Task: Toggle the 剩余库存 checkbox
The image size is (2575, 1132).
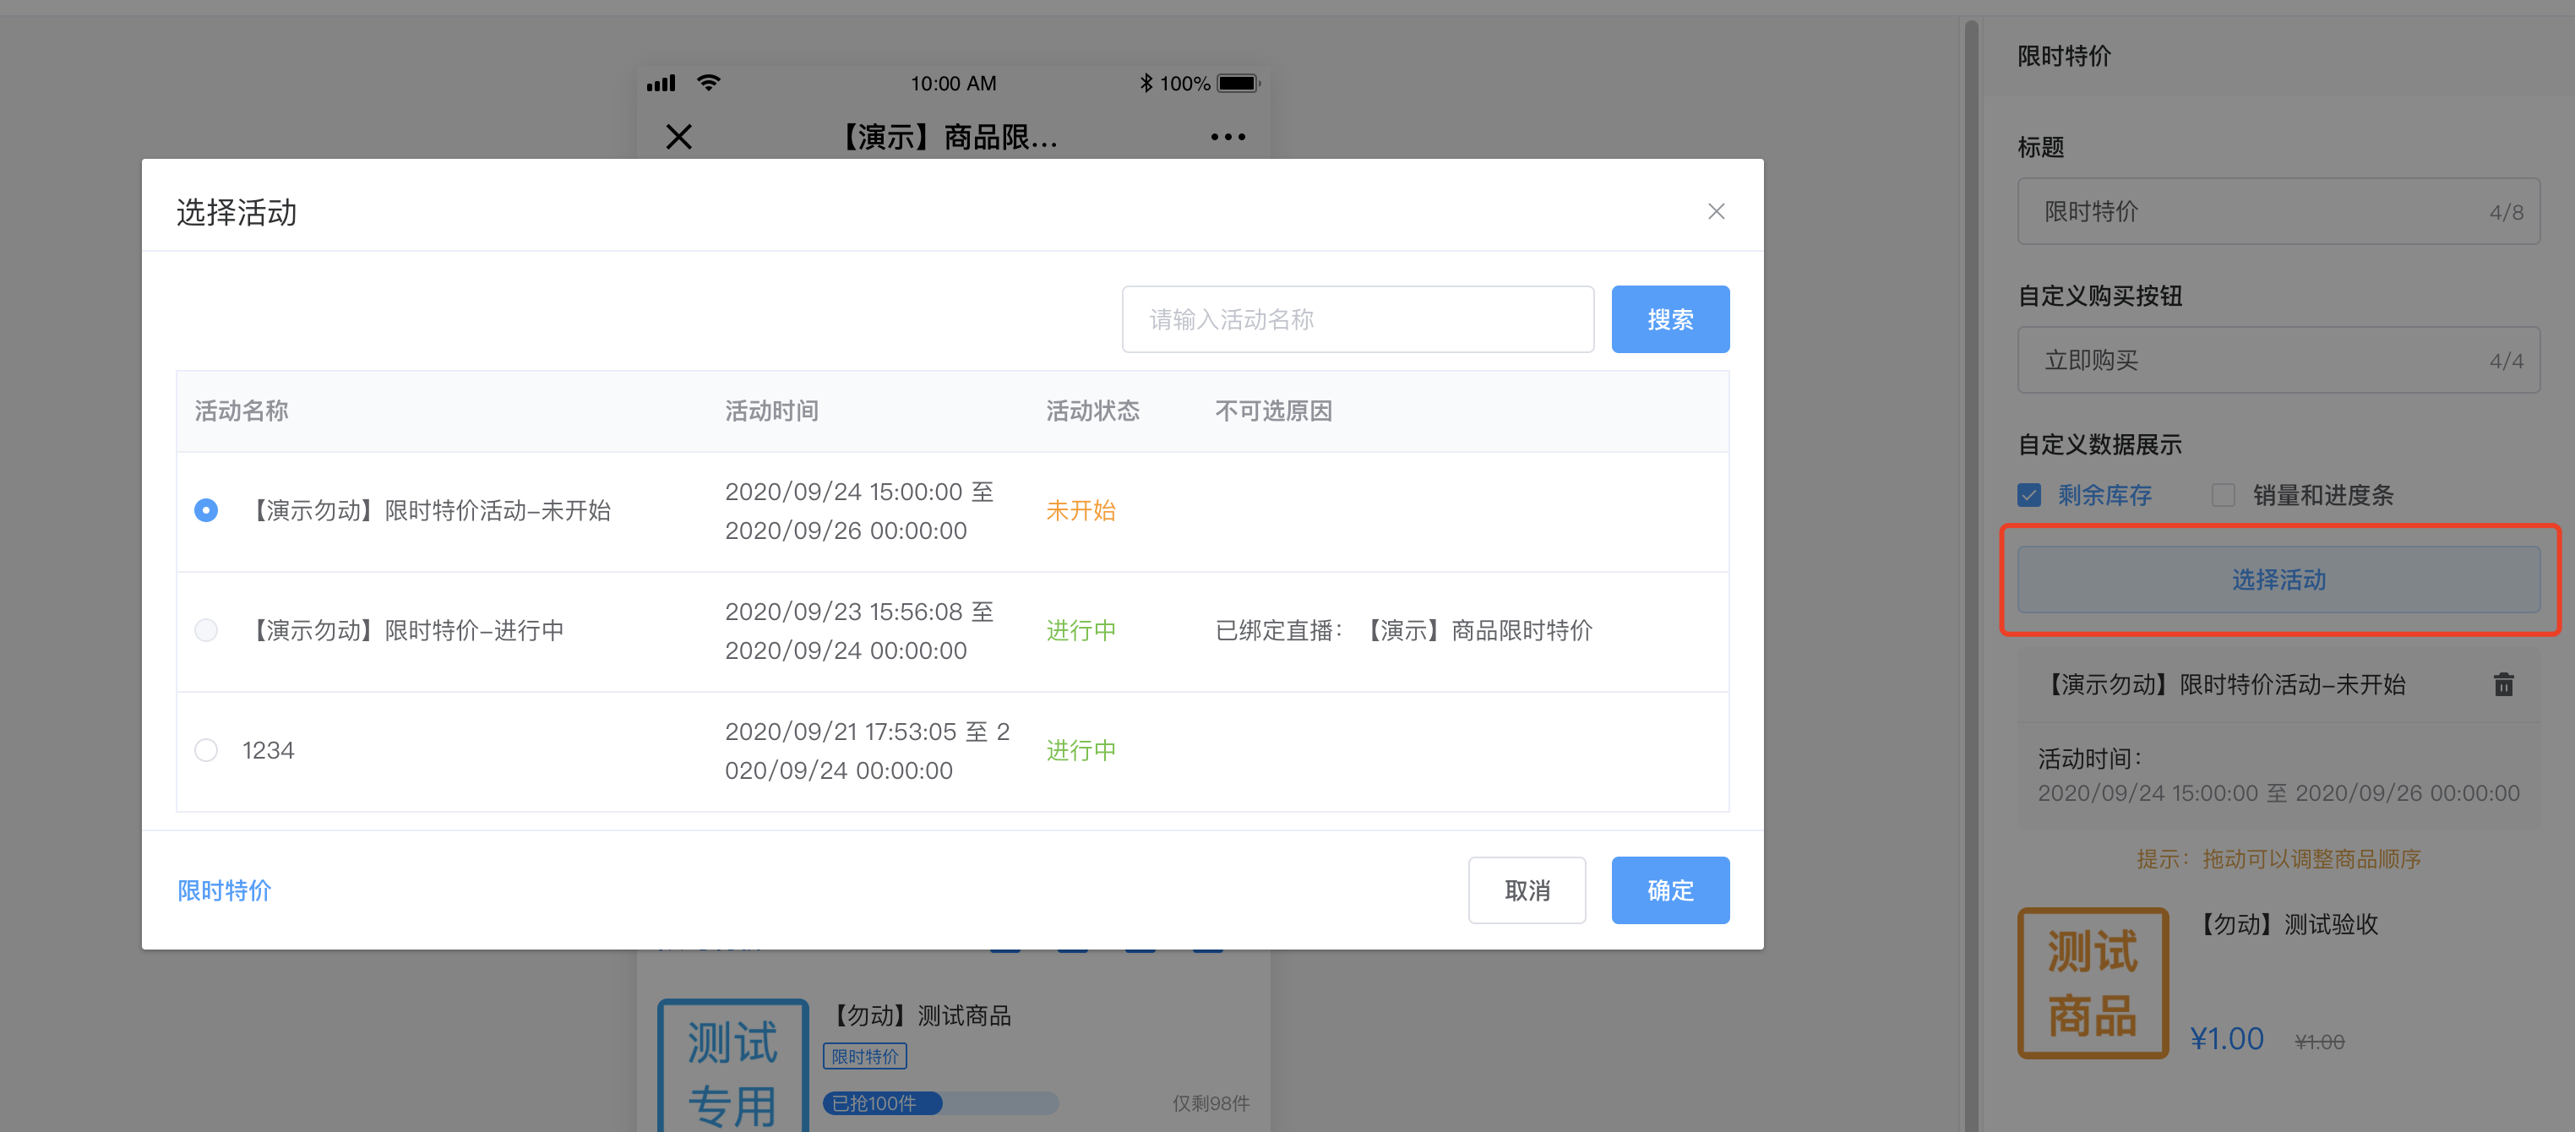Action: click(2029, 495)
